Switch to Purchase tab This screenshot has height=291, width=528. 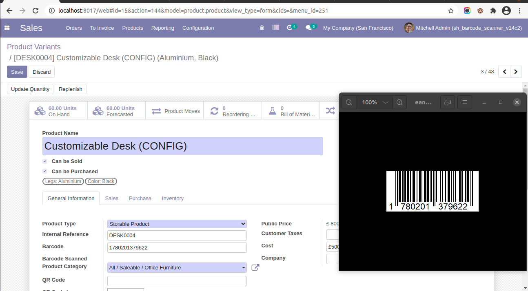point(140,198)
